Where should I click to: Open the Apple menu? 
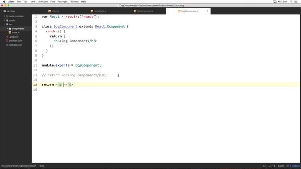click(x=4, y=2)
